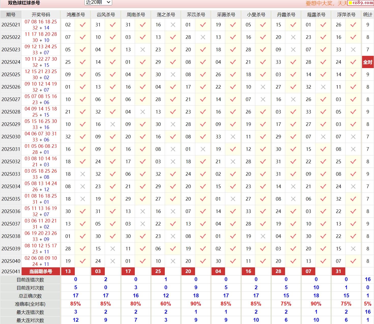This screenshot has height=324, width=374.
Task: Click 鸿雁 accuracy value 85%
Action: pyautogui.click(x=76, y=304)
